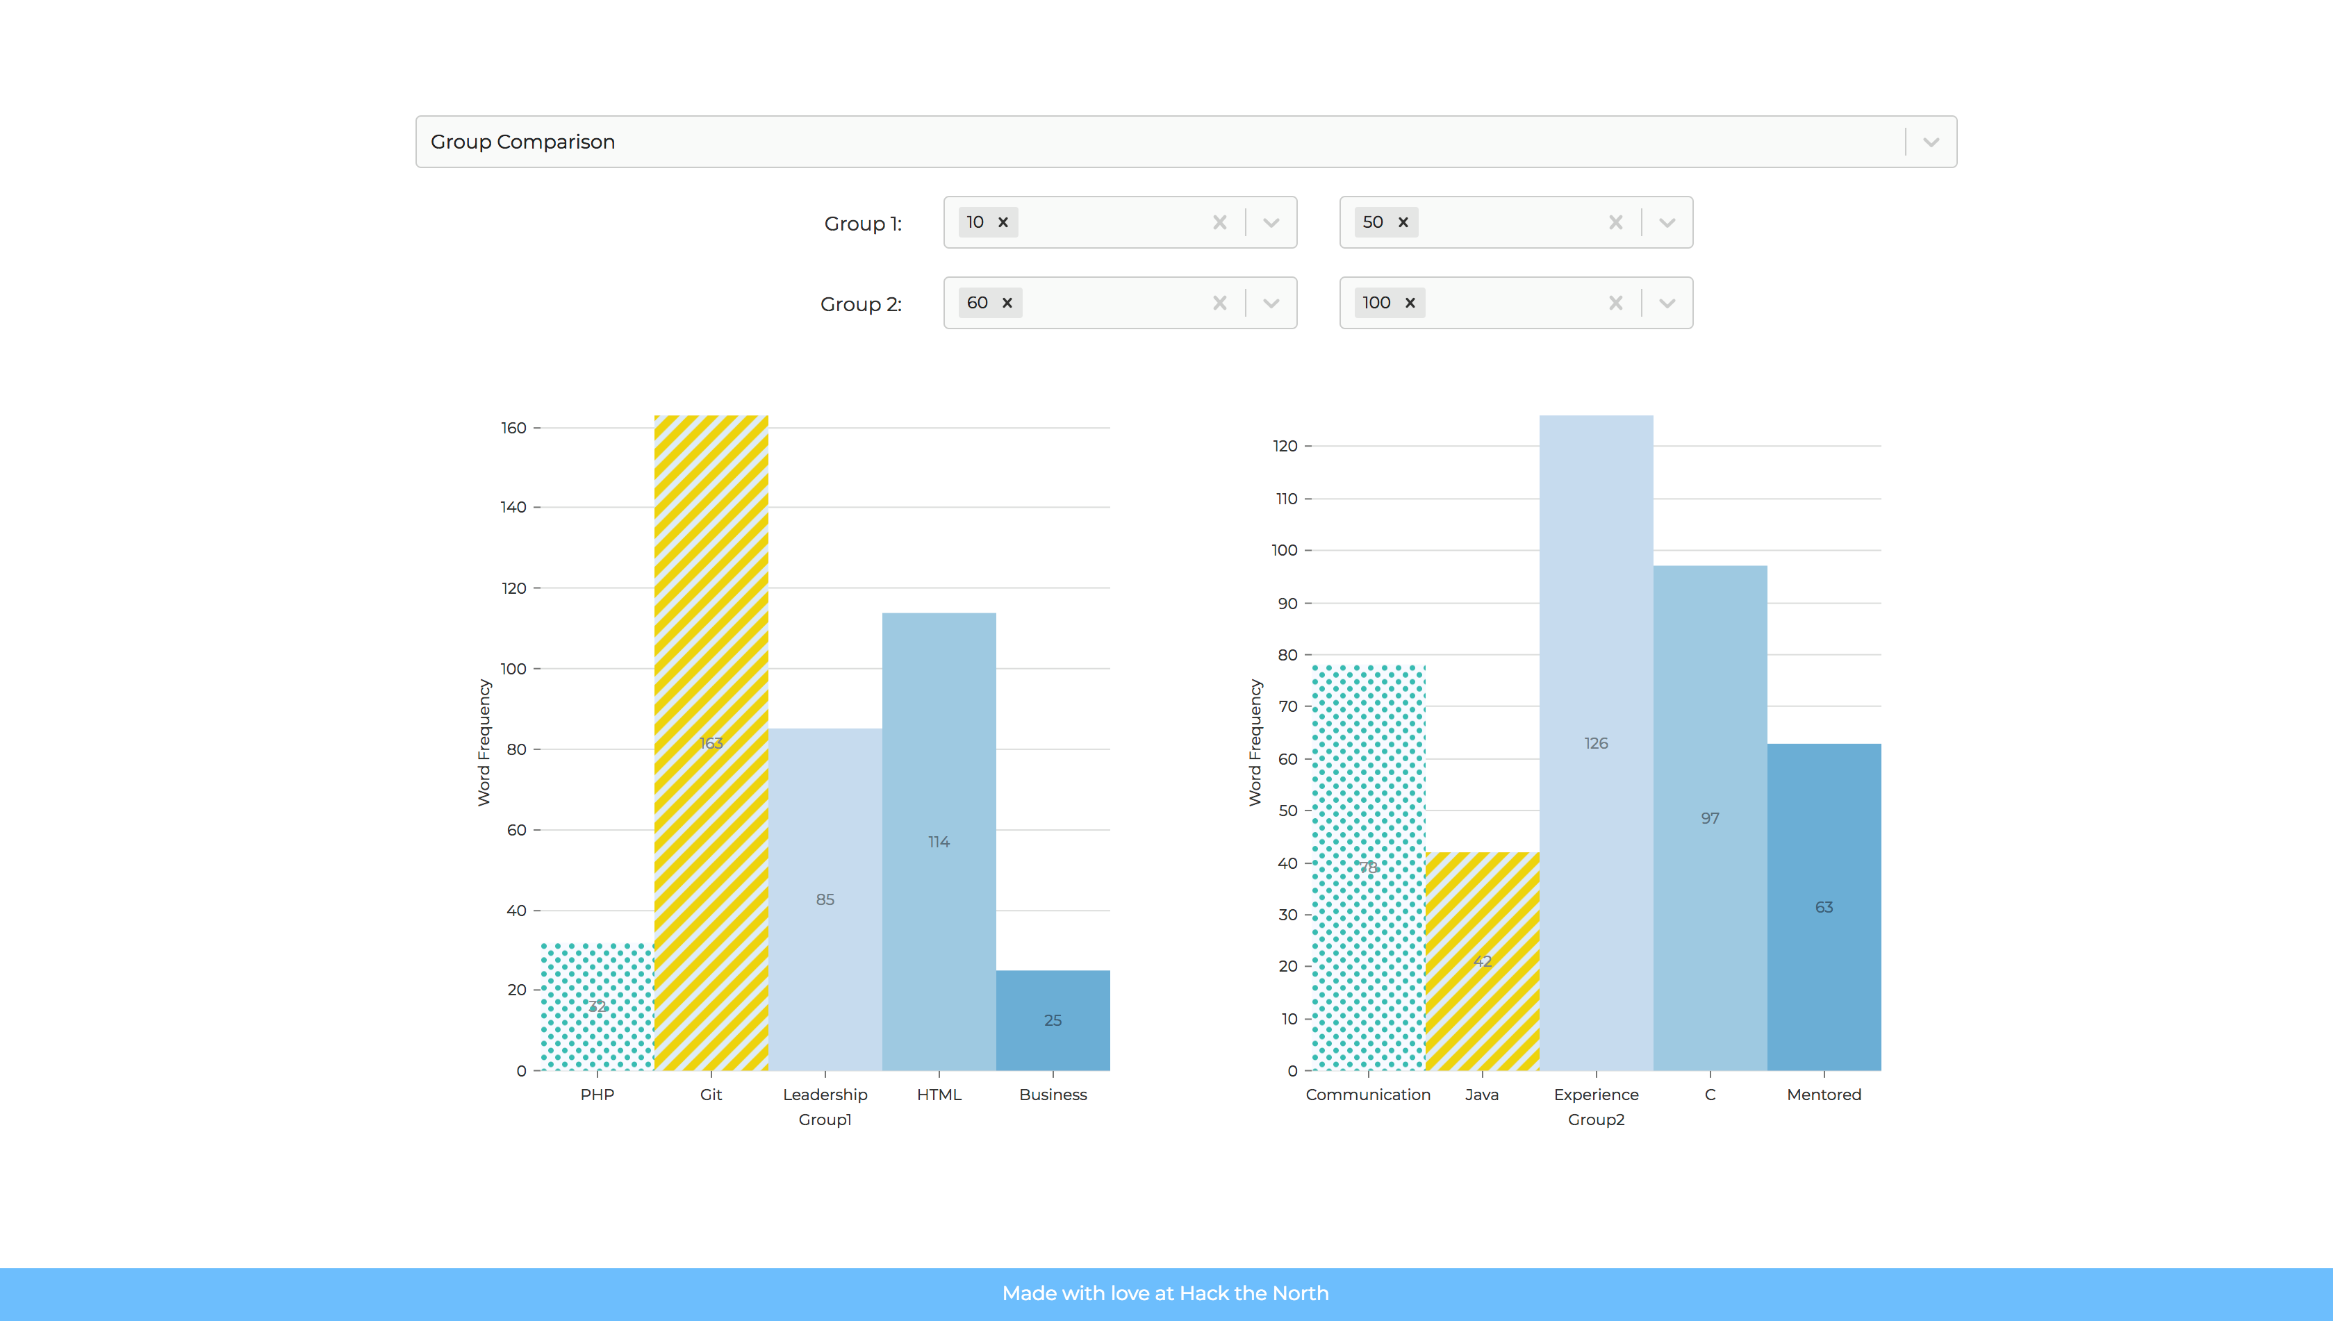The height and width of the screenshot is (1321, 2333).
Task: Clear all values in Group 1 second select
Action: (x=1615, y=222)
